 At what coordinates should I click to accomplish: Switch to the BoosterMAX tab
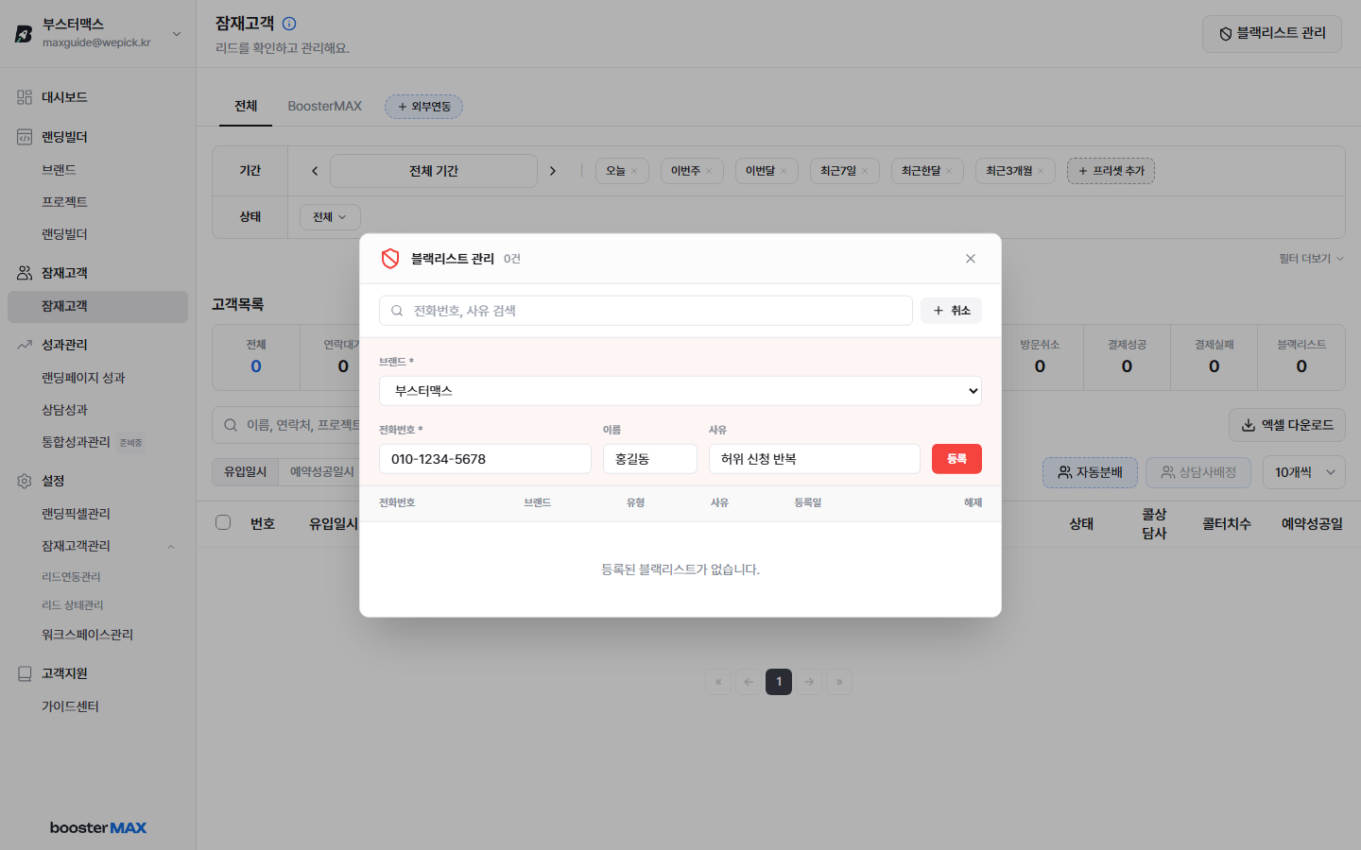(x=325, y=106)
